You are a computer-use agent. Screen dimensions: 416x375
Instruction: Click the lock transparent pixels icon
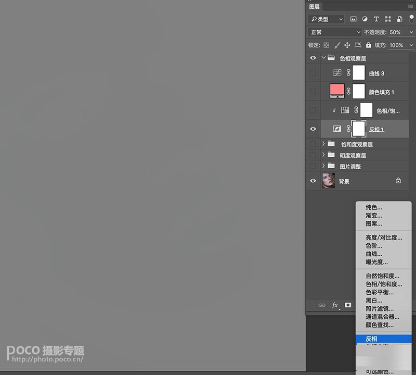click(x=326, y=45)
